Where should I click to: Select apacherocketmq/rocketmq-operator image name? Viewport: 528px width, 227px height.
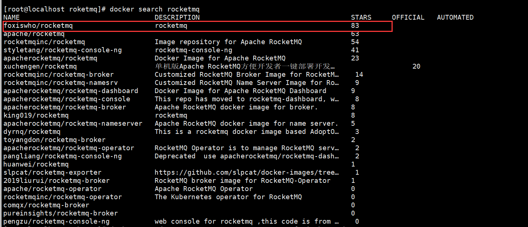pyautogui.click(x=69, y=148)
